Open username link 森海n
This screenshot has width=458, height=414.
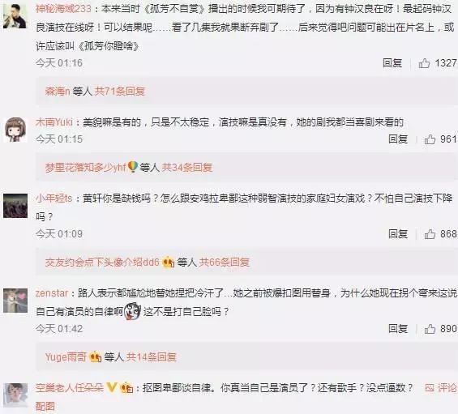pos(58,92)
